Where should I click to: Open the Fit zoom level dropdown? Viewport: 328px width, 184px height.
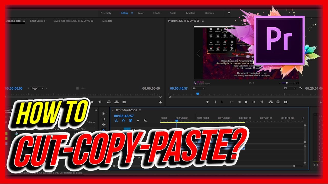199,88
